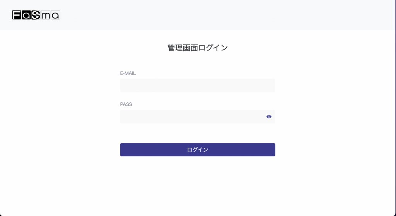This screenshot has width=396, height=216.
Task: Select the FaSma brand image
Action: tap(36, 15)
